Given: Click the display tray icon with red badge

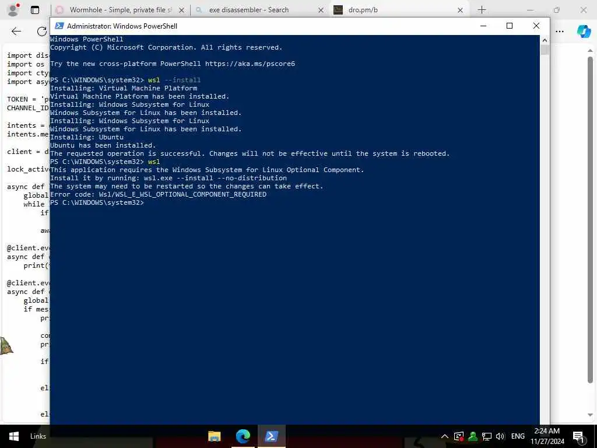Looking at the screenshot, I should (x=458, y=436).
